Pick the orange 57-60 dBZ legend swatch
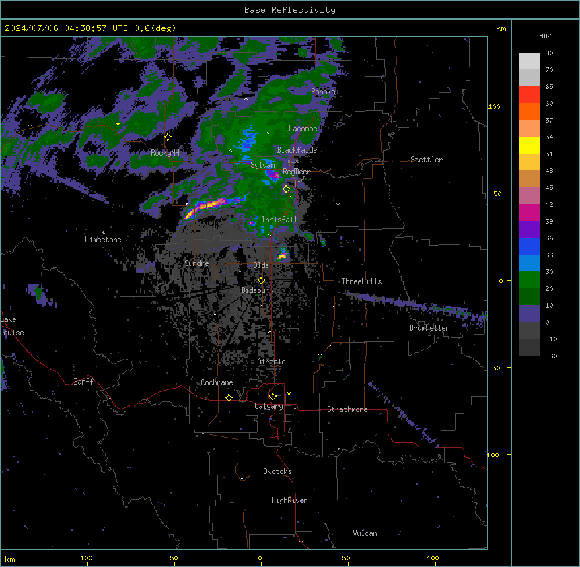This screenshot has width=580, height=567. tap(529, 111)
